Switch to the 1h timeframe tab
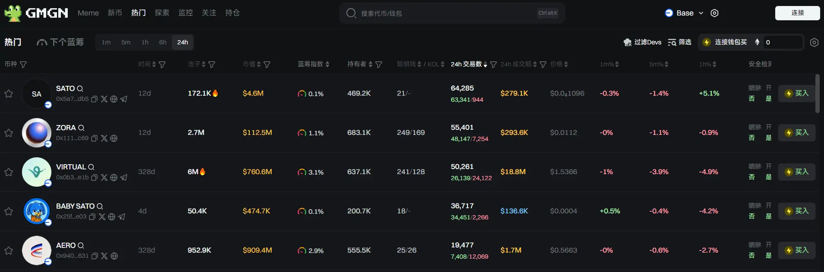824x272 pixels. pos(145,42)
